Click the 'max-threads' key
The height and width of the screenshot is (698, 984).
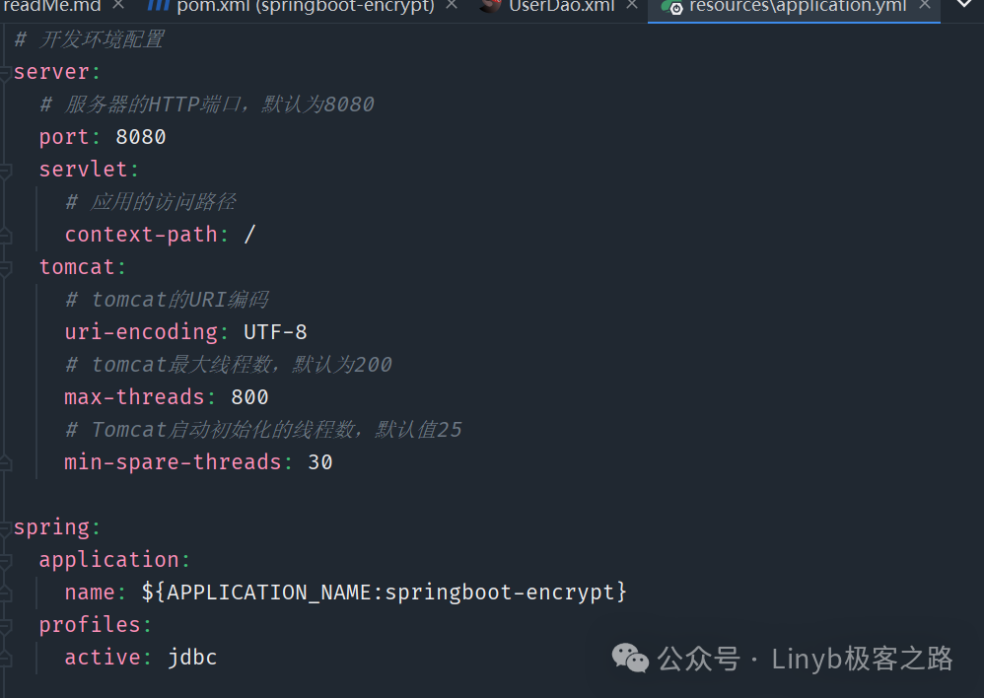[135, 397]
